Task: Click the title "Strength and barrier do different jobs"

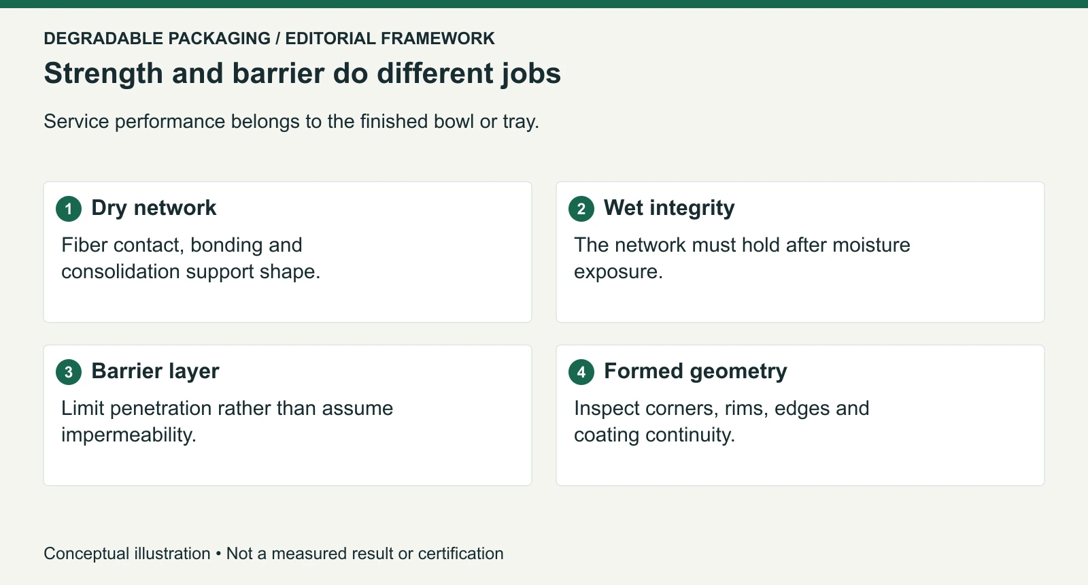Action: pos(303,73)
